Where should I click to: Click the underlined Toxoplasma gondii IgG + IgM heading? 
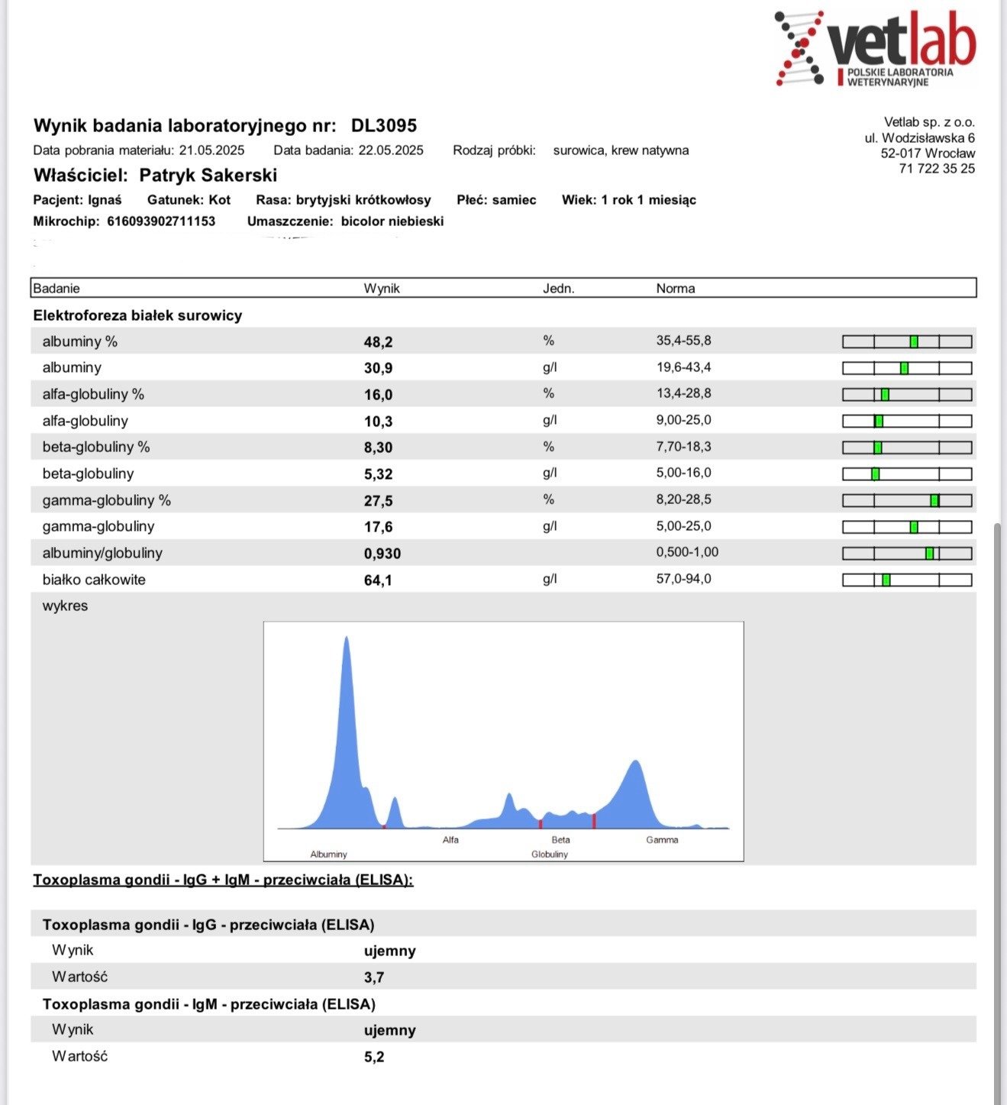point(223,880)
